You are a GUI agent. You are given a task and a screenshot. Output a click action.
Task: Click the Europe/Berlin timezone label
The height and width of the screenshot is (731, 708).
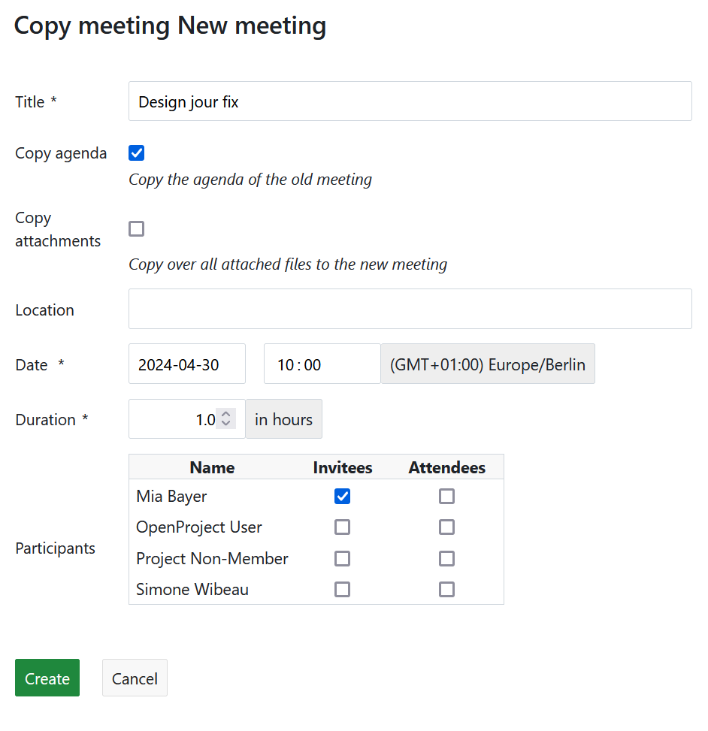[x=488, y=364]
